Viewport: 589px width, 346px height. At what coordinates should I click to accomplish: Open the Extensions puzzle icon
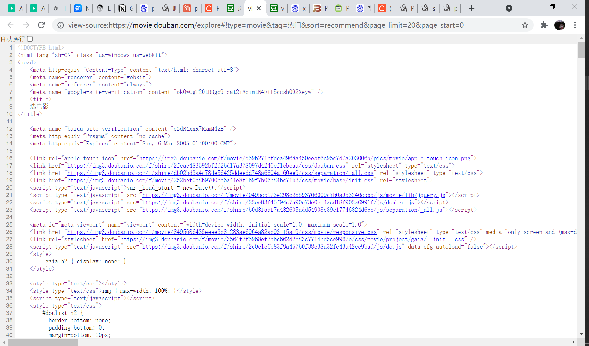click(x=544, y=25)
